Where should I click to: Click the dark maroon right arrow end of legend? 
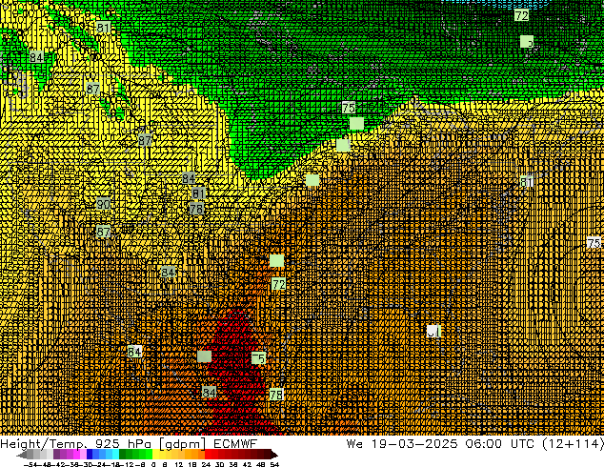[274, 455]
